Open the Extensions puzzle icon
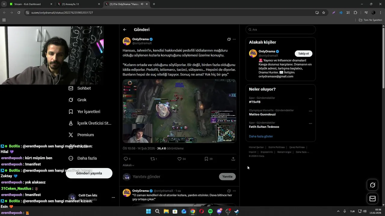 point(356,13)
